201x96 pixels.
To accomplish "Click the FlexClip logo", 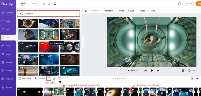I will click(x=7, y=4).
